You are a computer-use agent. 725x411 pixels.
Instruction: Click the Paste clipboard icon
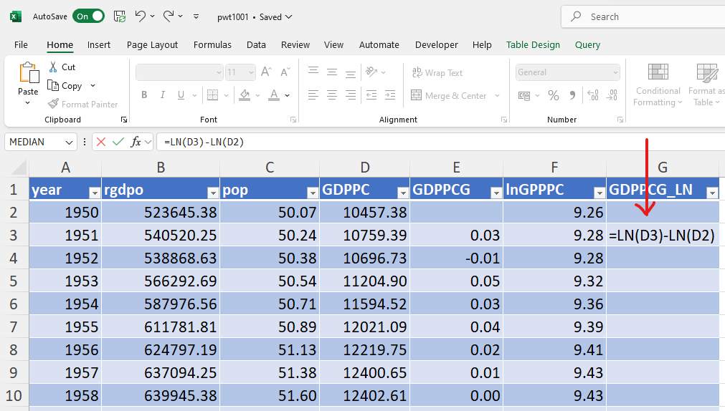tap(29, 73)
